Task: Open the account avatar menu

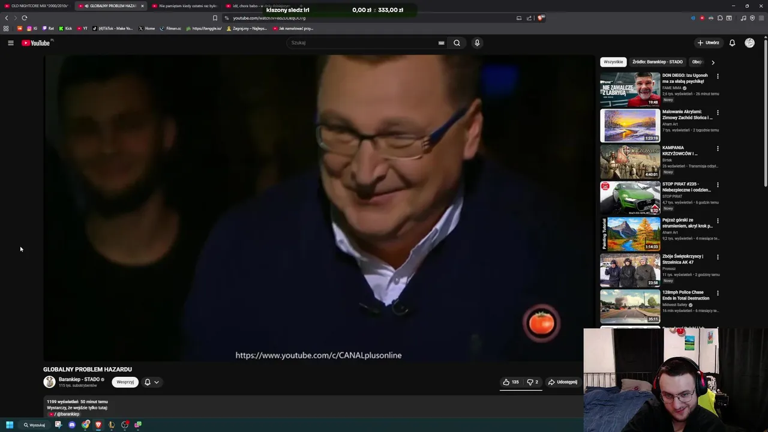Action: [749, 43]
